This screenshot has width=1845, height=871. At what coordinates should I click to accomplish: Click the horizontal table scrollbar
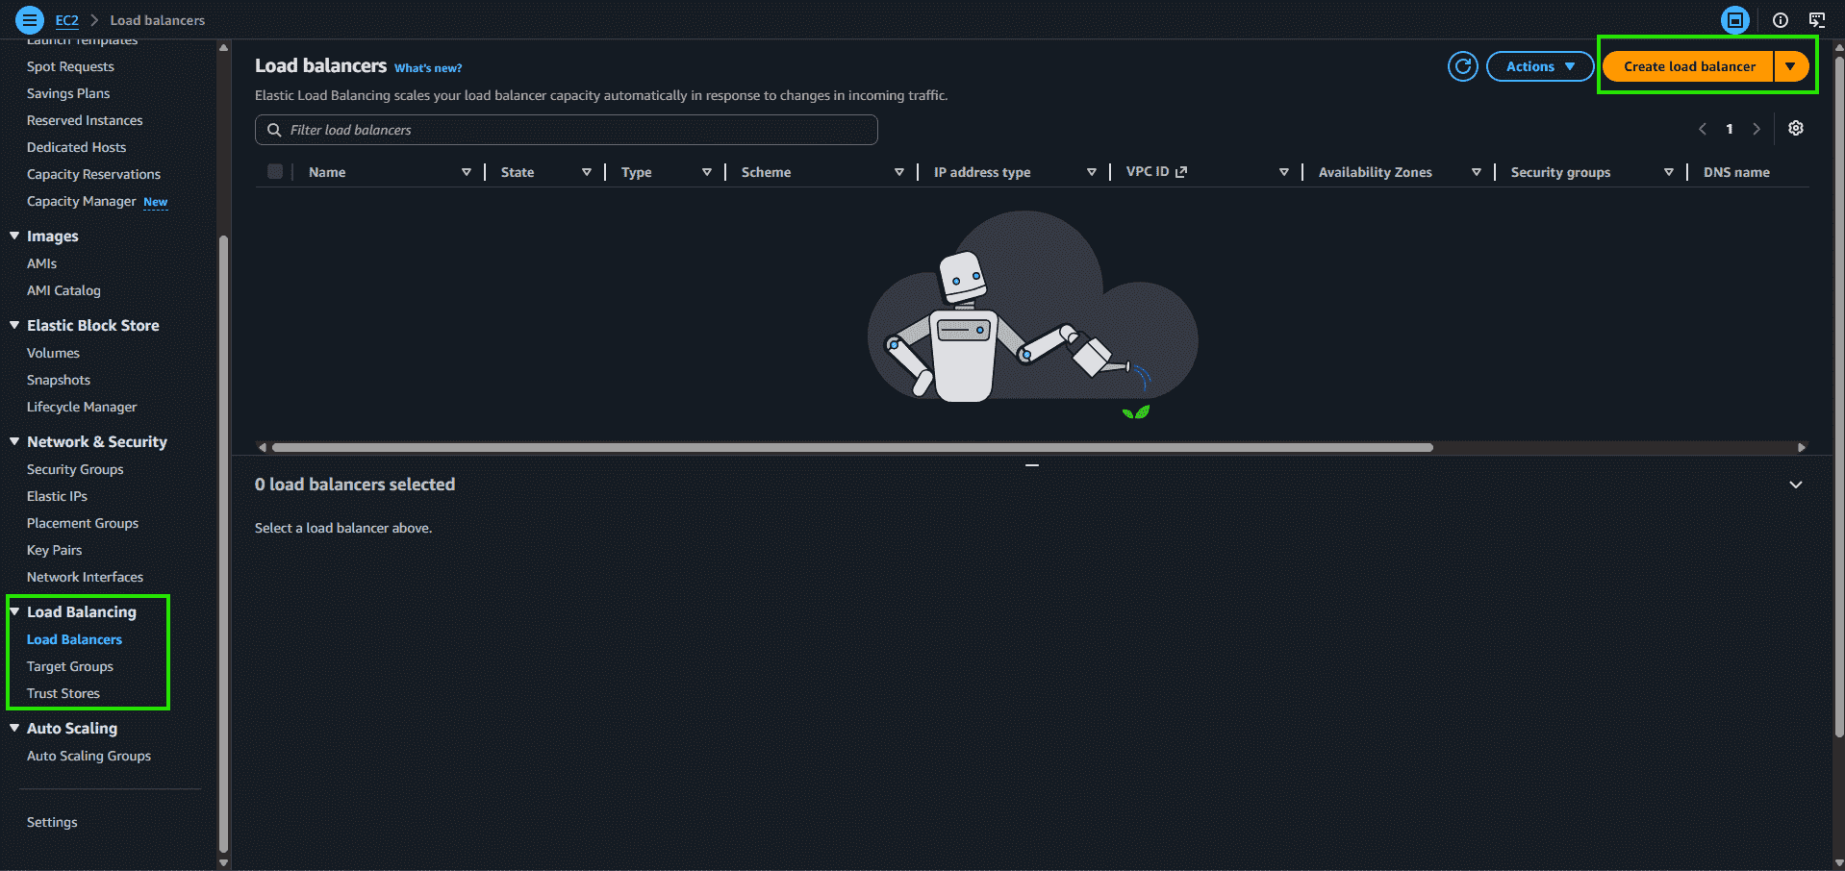[852, 447]
